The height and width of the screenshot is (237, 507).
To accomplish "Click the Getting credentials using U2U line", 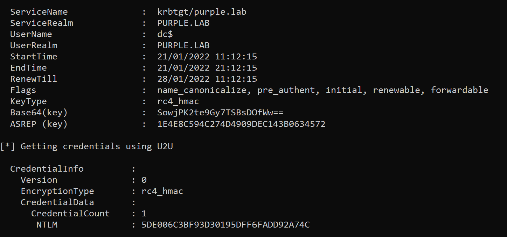I will coord(87,146).
